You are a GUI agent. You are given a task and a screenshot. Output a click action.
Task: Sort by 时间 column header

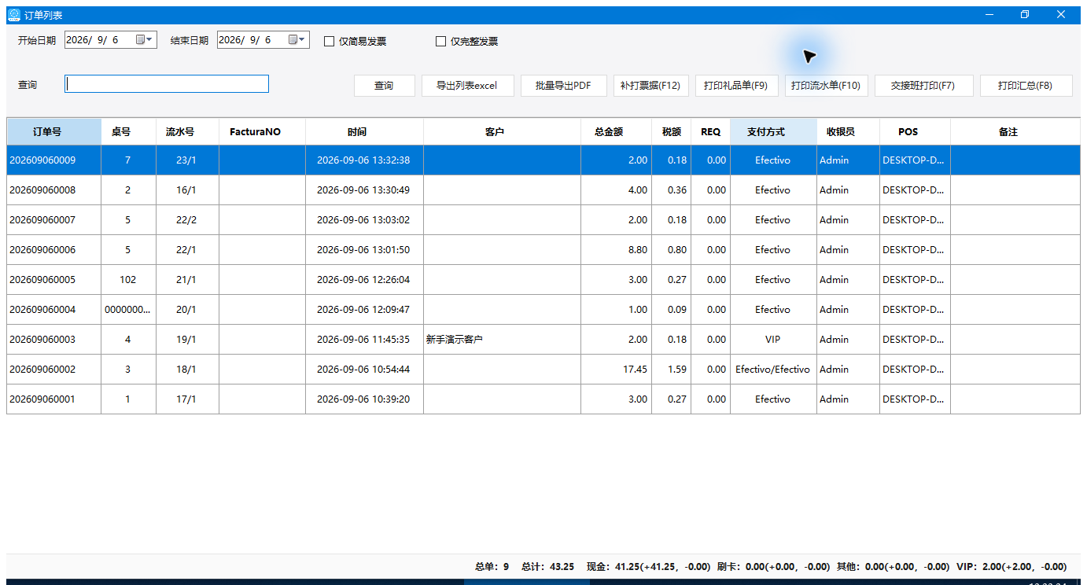point(364,132)
